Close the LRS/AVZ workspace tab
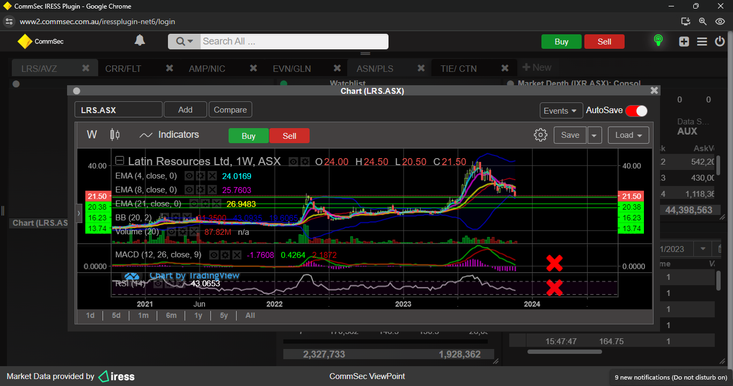Viewport: 733px width, 386px height. 85,68
